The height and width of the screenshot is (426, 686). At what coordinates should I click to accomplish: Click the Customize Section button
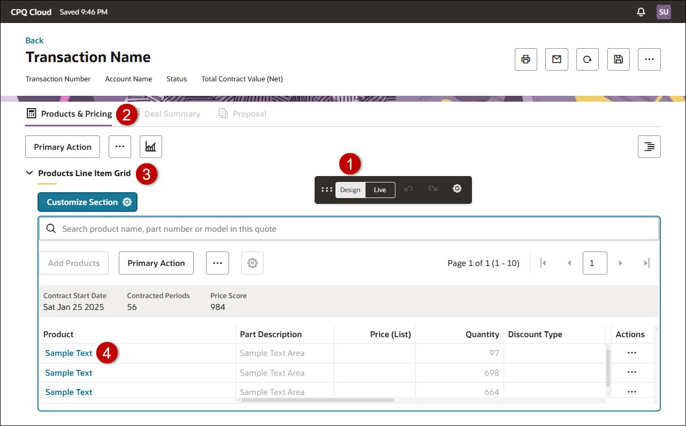pyautogui.click(x=87, y=202)
